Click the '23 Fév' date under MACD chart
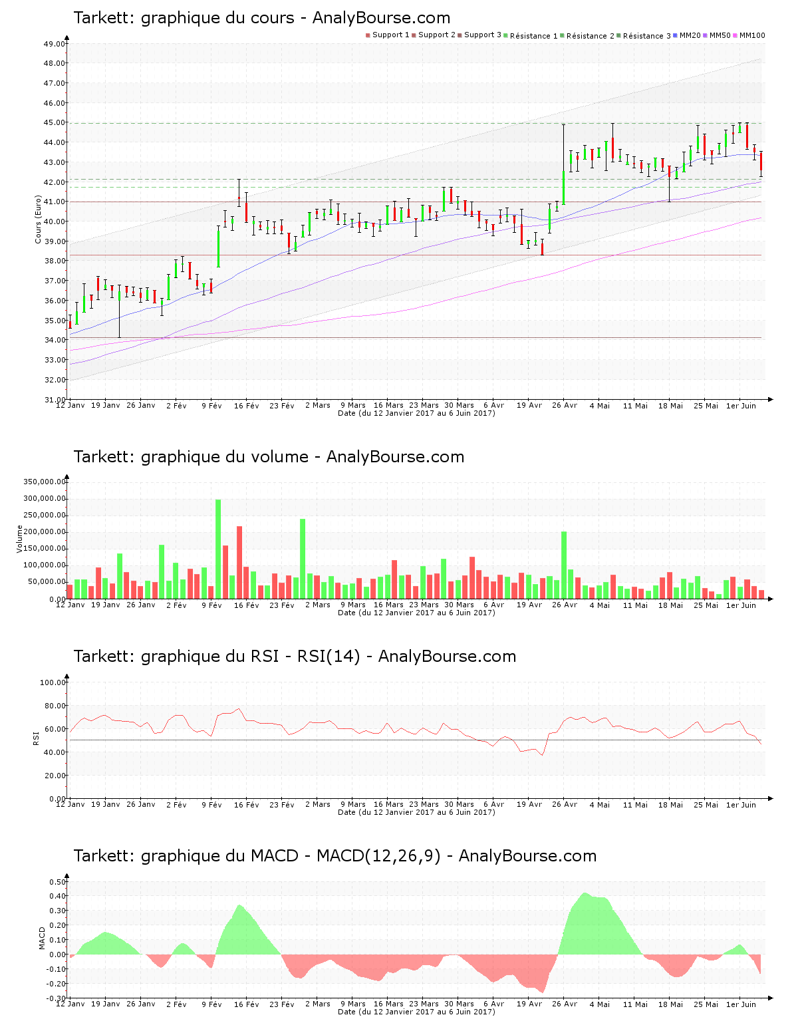798x1031 pixels. pyautogui.click(x=282, y=1004)
